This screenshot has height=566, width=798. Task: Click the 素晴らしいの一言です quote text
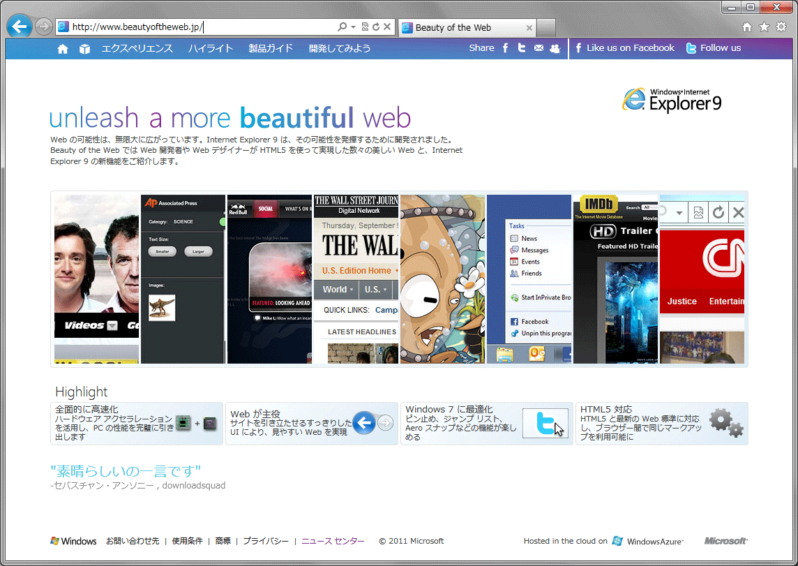coord(126,471)
